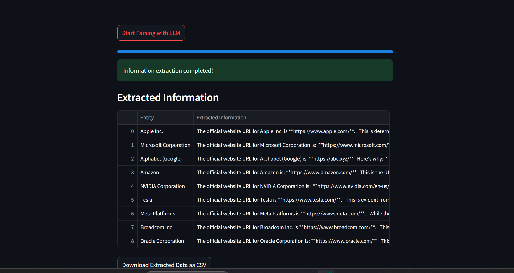
Task: Select the Meta Platforms entity cell
Action: pyautogui.click(x=165, y=214)
